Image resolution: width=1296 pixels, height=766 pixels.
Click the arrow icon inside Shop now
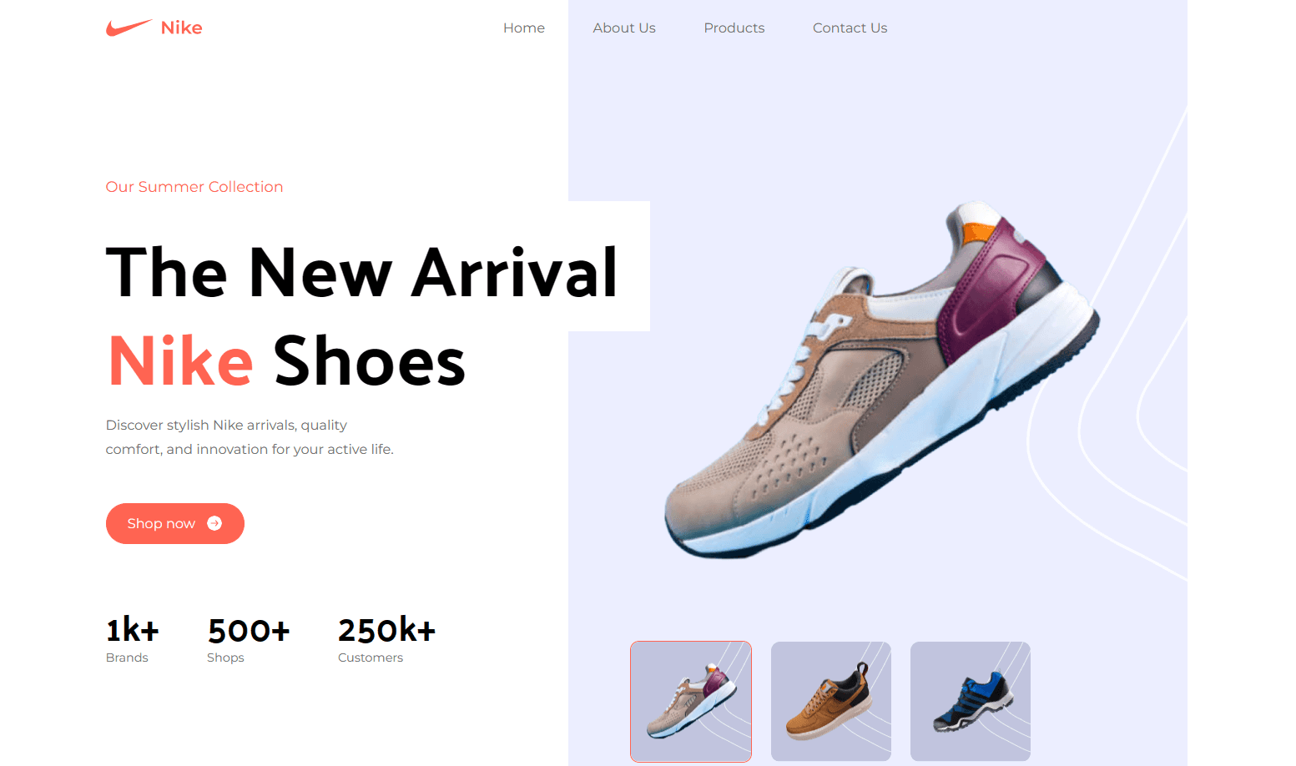tap(214, 523)
